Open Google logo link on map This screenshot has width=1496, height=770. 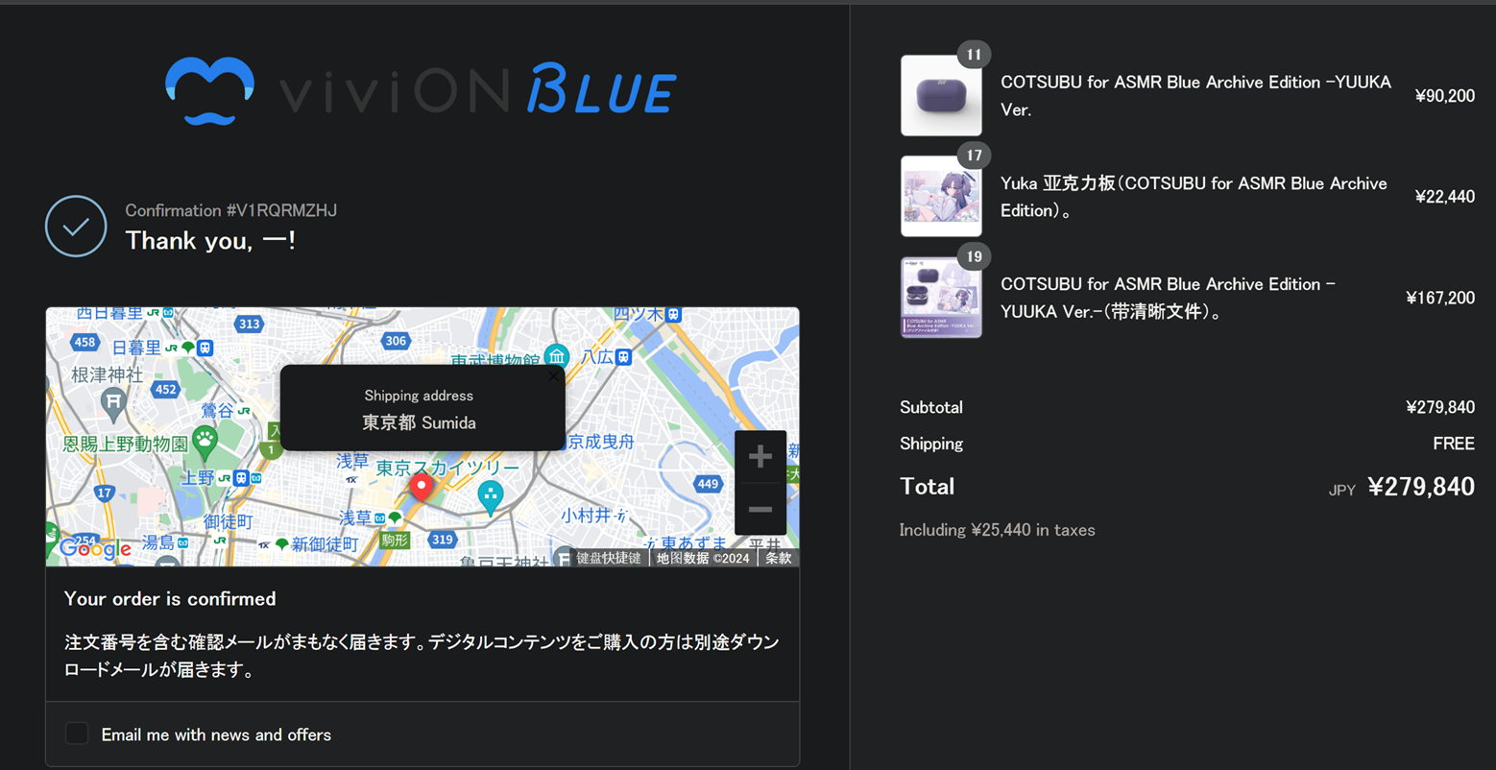point(95,548)
